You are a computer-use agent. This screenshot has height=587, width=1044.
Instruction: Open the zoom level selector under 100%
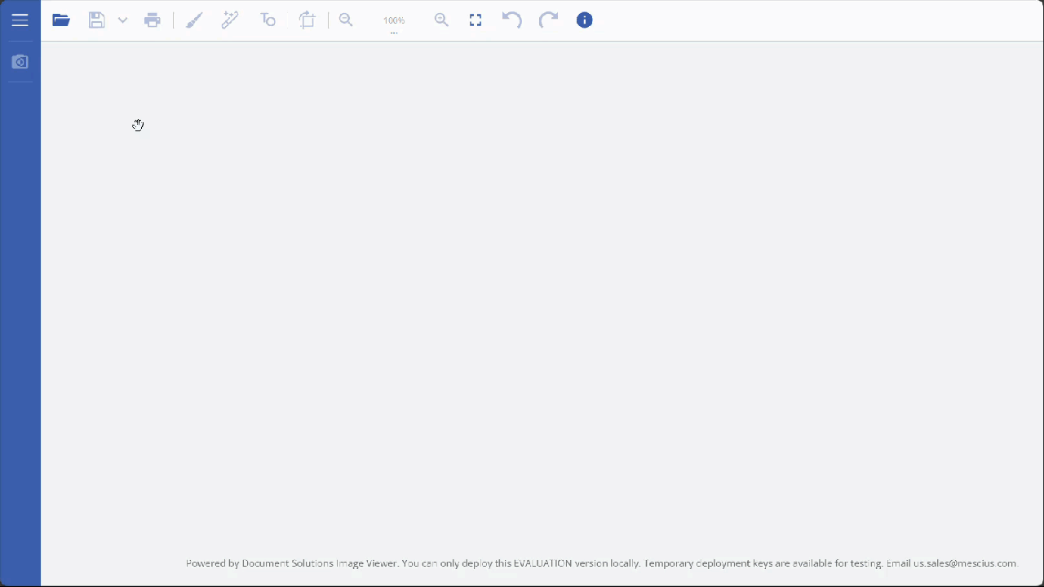coord(394,31)
